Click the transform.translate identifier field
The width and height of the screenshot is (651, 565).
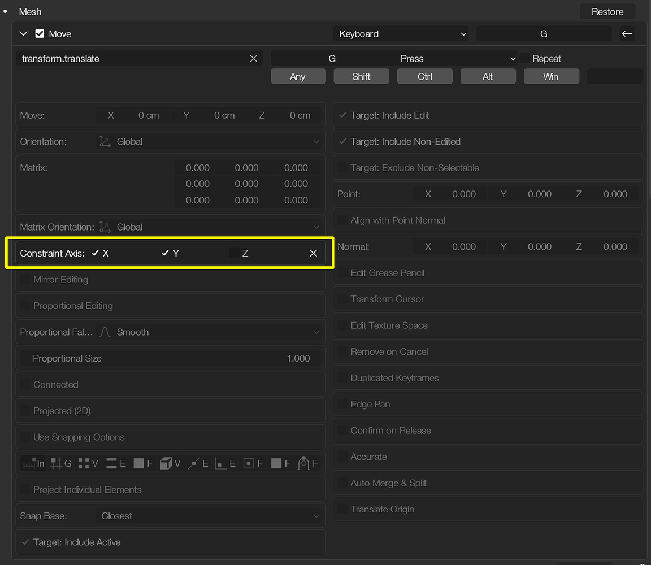139,59
